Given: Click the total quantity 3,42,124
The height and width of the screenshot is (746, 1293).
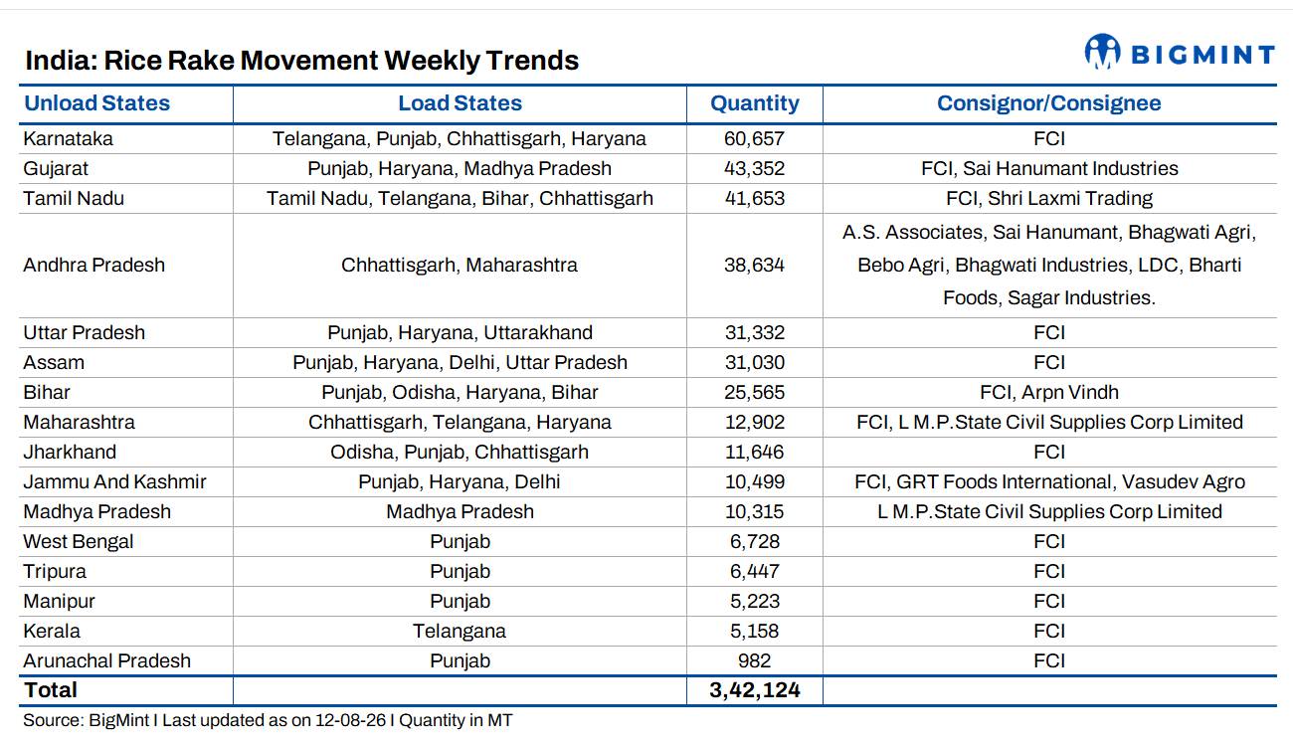Looking at the screenshot, I should pyautogui.click(x=755, y=690).
